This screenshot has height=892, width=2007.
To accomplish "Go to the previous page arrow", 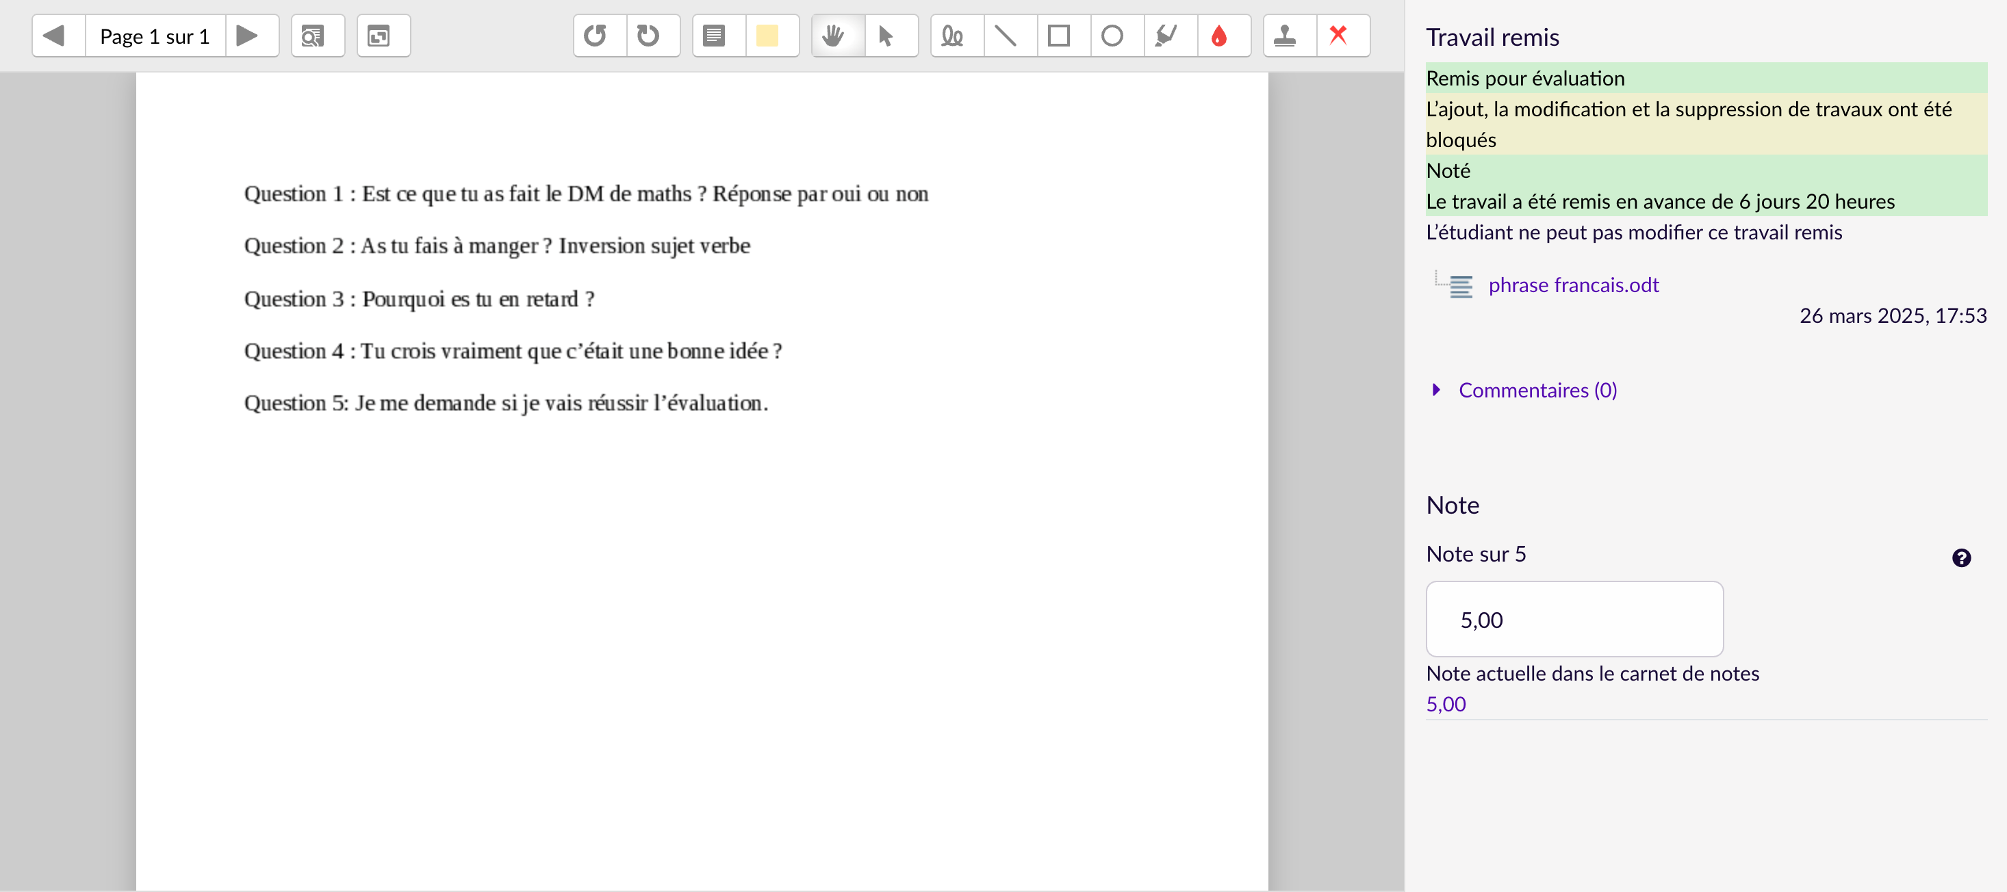I will pyautogui.click(x=54, y=36).
